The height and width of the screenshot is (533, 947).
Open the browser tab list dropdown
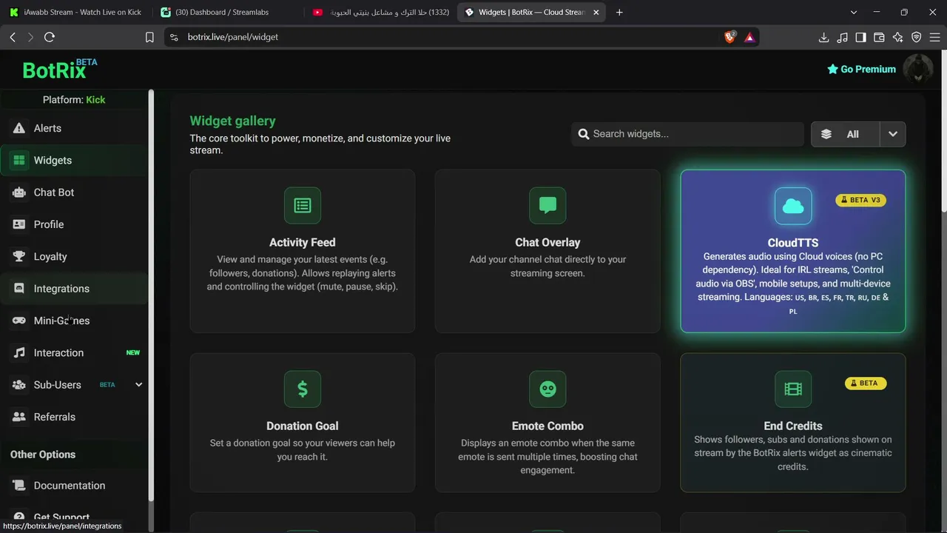pyautogui.click(x=854, y=12)
